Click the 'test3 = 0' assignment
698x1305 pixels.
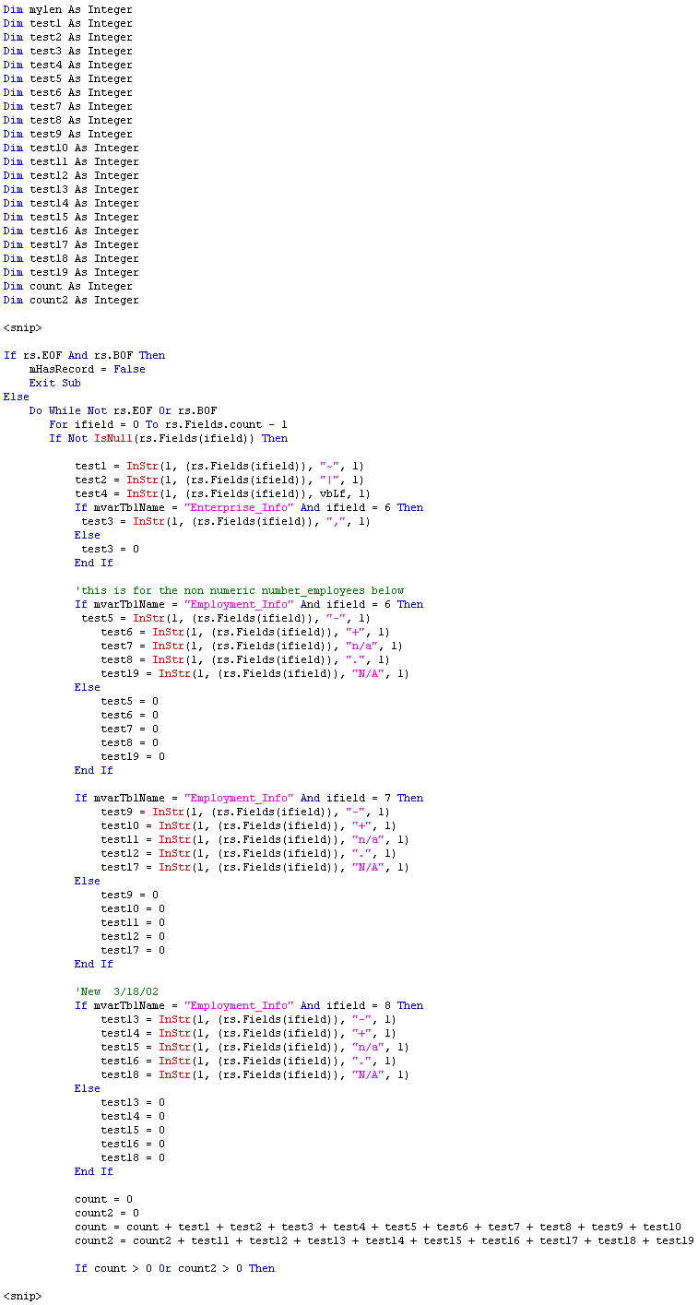click(110, 549)
